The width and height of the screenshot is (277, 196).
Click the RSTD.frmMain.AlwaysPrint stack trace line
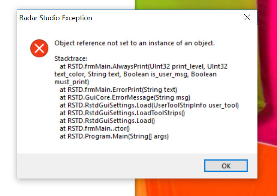(144, 66)
